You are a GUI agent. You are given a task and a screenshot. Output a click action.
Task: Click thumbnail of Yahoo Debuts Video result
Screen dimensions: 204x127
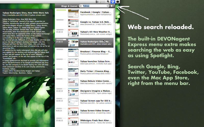point(73,82)
